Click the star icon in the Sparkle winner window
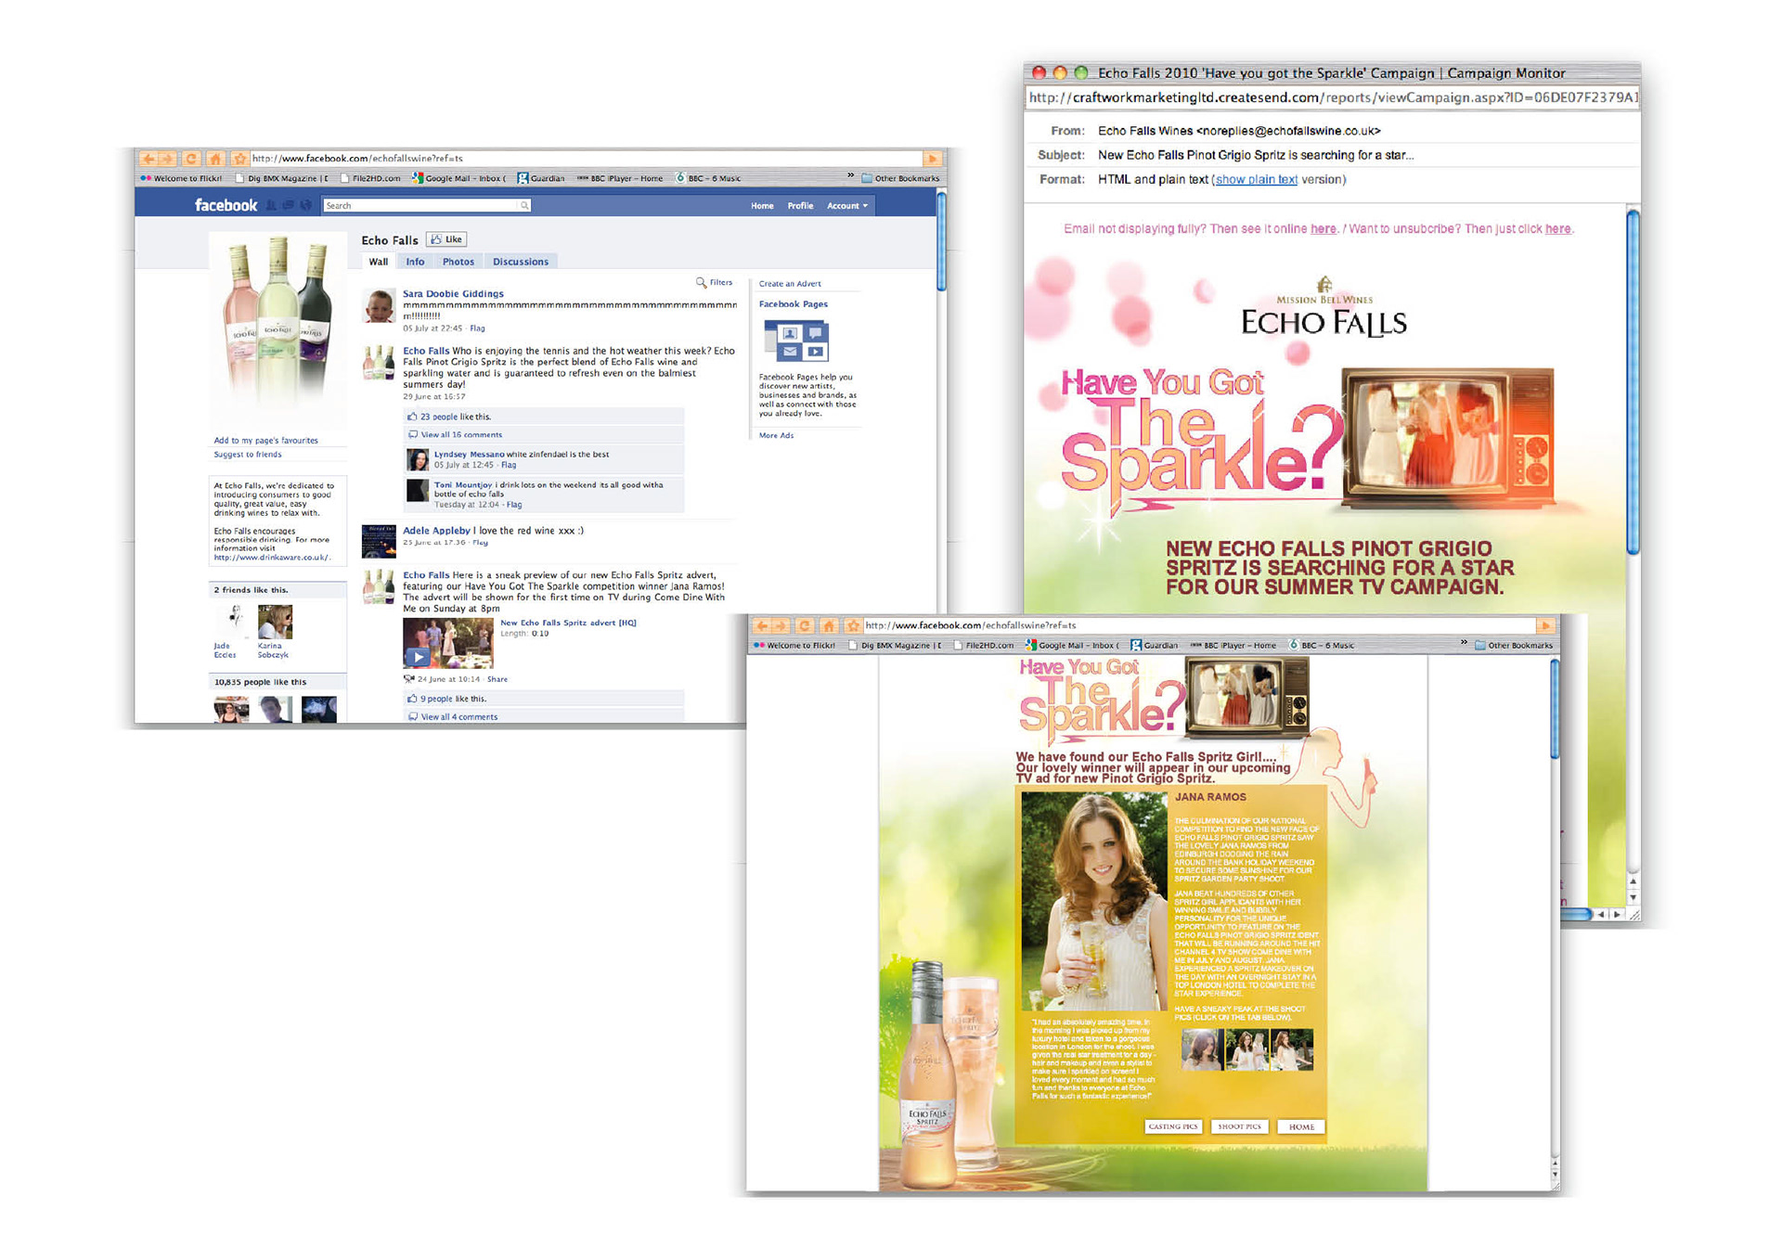The height and width of the screenshot is (1260, 1782). [853, 625]
